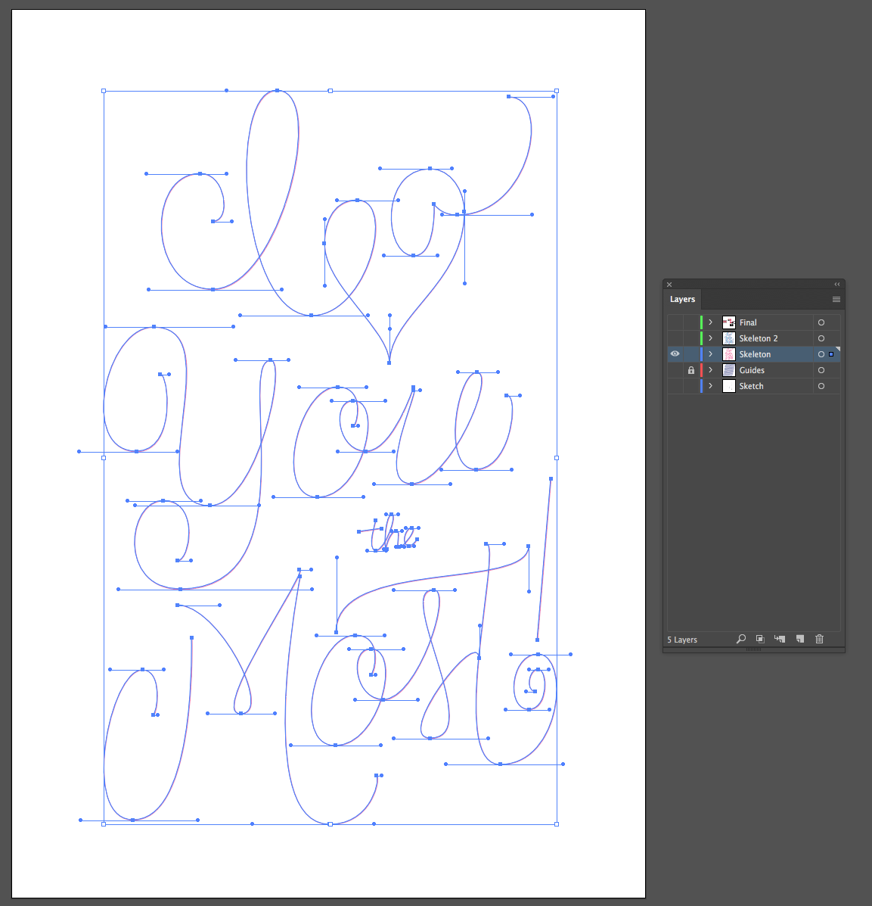Viewport: 872px width, 906px height.
Task: Close the Layers panel with the X
Action: point(669,285)
